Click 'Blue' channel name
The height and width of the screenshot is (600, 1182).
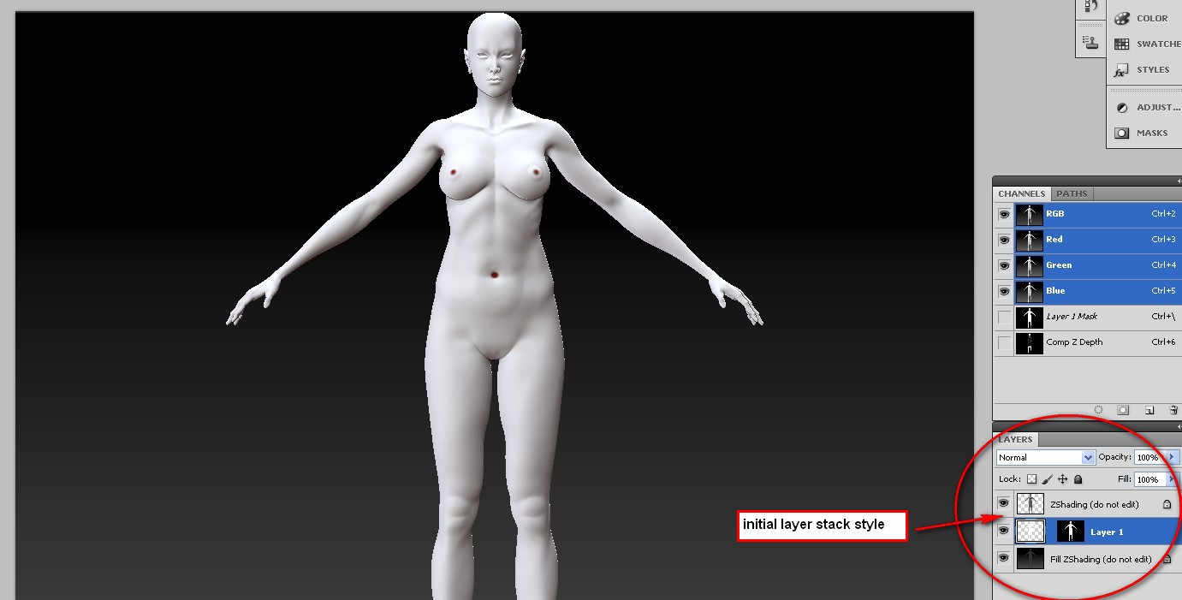tap(1055, 291)
